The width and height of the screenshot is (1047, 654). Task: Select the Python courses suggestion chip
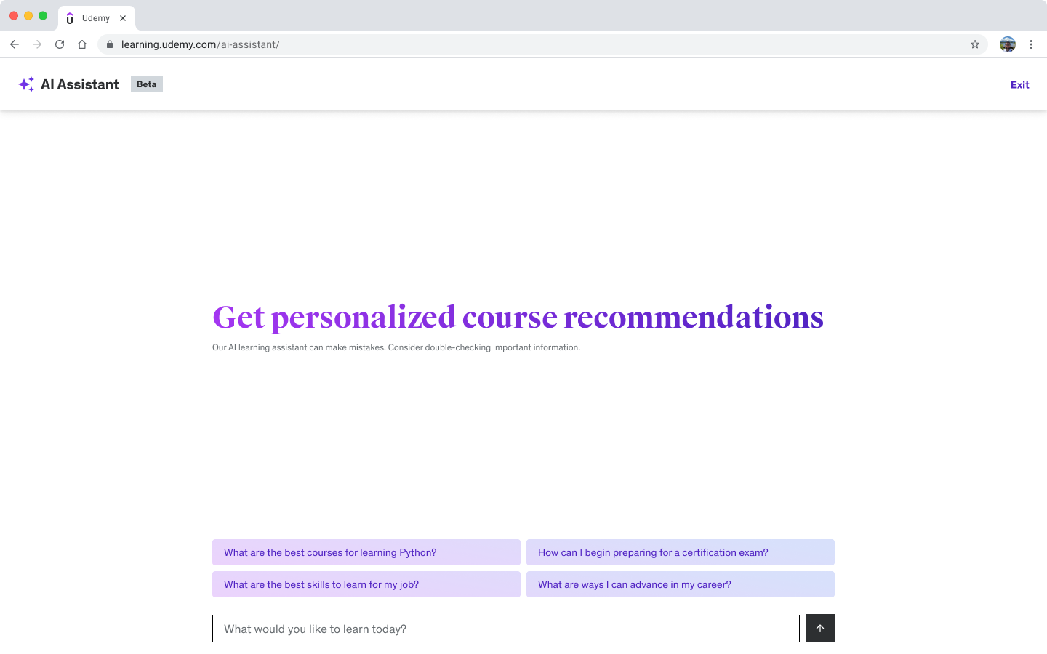pos(366,552)
